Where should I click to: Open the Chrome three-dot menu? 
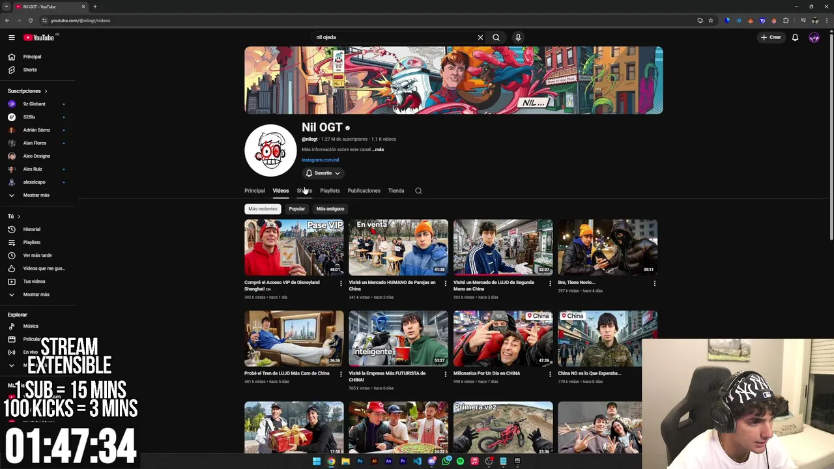pos(826,20)
